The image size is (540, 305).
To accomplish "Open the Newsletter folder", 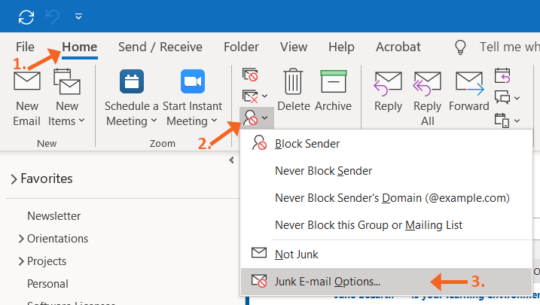I will [x=53, y=216].
